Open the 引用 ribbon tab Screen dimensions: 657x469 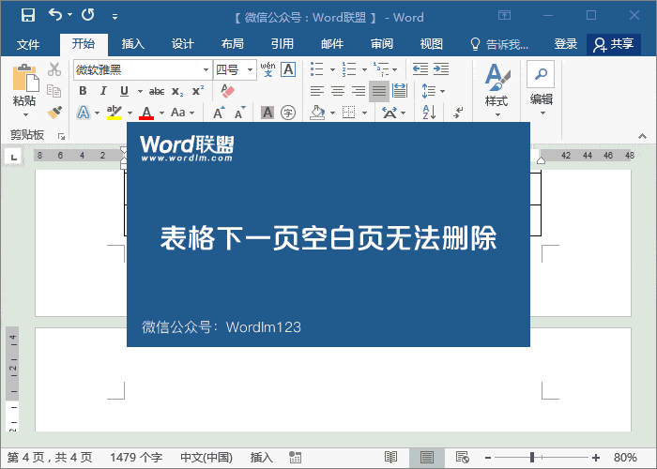point(283,43)
